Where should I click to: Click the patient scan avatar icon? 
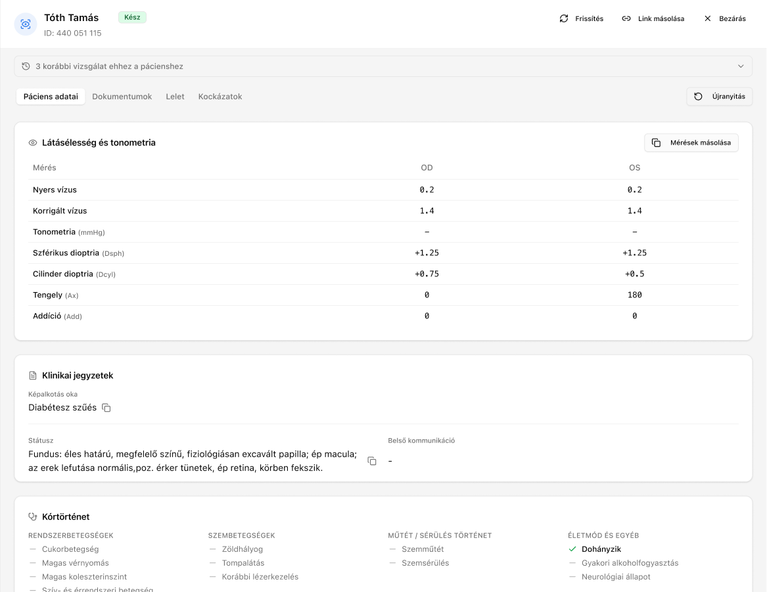[26, 24]
